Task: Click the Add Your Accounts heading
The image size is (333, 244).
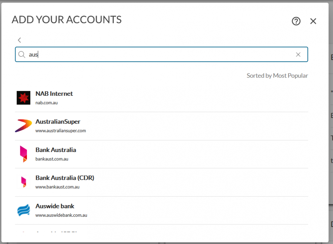Action: pyautogui.click(x=67, y=20)
